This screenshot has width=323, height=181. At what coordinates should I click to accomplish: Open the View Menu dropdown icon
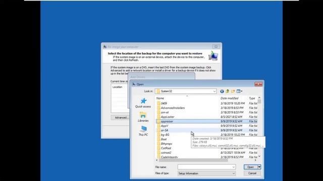[239, 91]
